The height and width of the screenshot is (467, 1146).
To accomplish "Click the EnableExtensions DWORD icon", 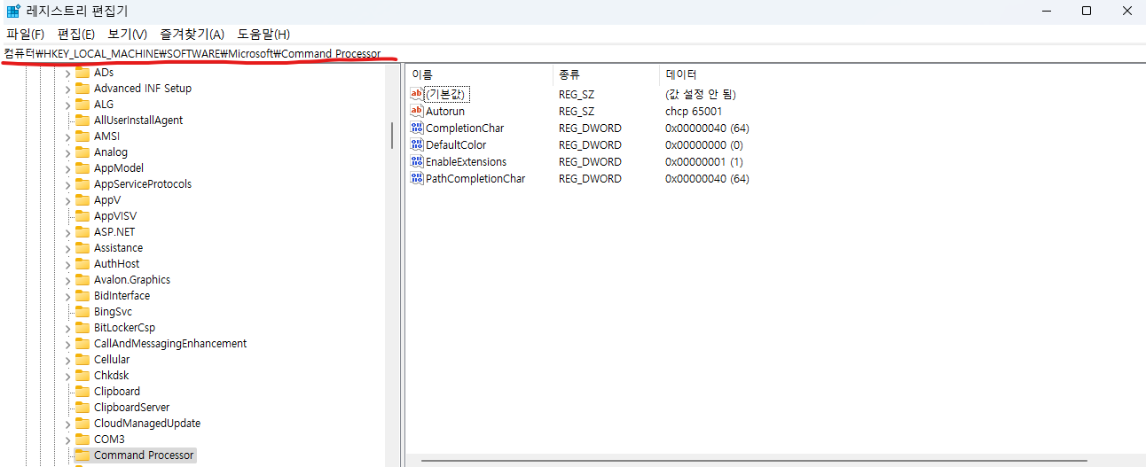I will point(417,161).
